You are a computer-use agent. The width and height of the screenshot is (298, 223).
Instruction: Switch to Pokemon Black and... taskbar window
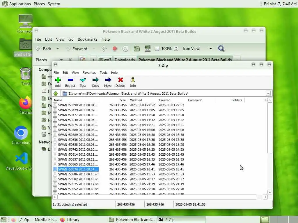132,220
